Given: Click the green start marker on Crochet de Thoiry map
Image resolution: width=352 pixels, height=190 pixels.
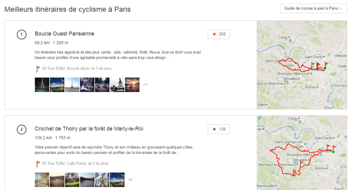Looking at the screenshot, I should click(333, 152).
